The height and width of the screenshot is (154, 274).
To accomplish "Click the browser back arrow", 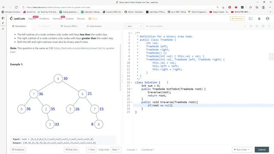I will [4, 7].
